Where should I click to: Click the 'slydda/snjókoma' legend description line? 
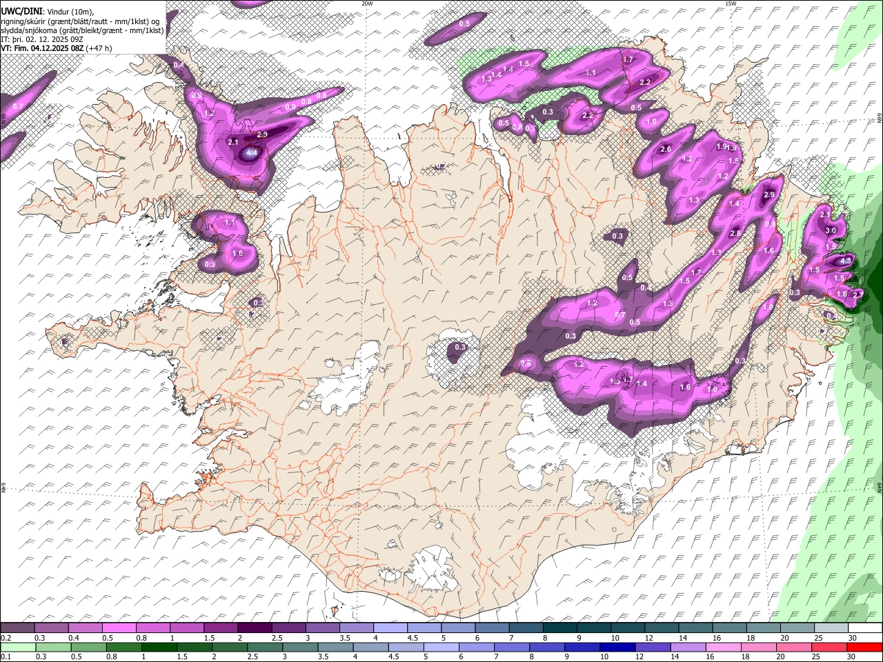pyautogui.click(x=82, y=30)
